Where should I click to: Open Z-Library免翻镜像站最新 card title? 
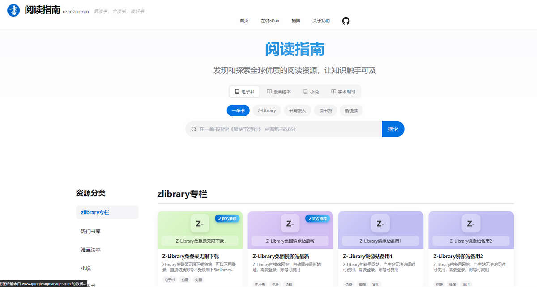(281, 257)
